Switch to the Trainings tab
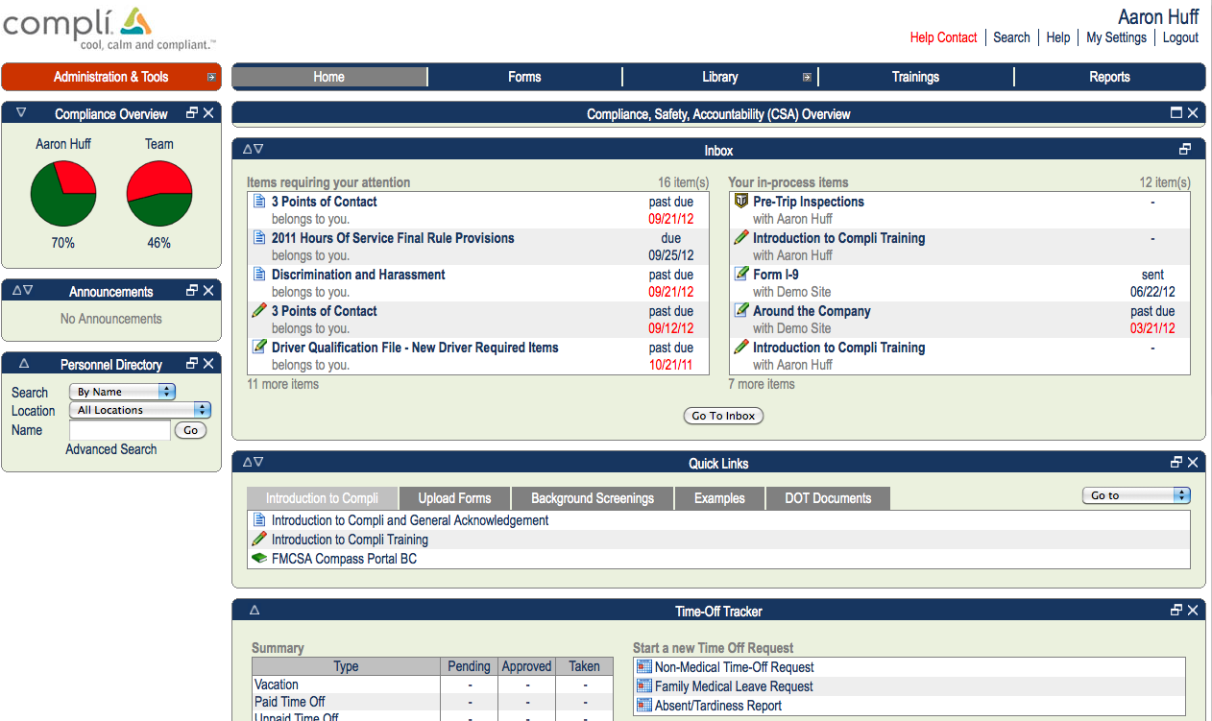The image size is (1212, 721). [915, 77]
